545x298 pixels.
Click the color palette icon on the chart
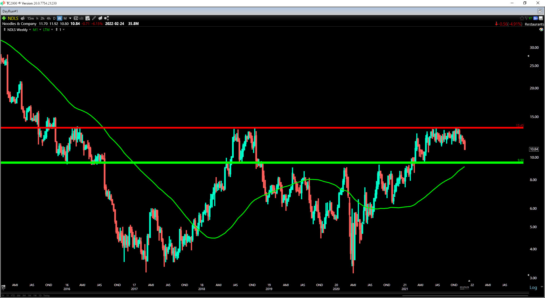pos(541,30)
